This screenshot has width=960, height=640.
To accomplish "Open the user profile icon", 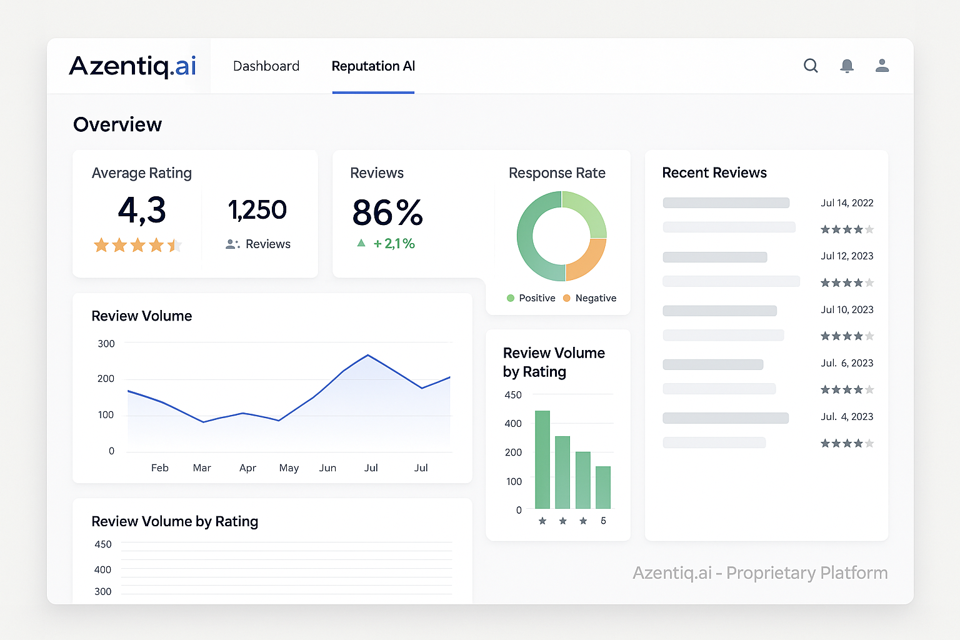I will pos(882,66).
